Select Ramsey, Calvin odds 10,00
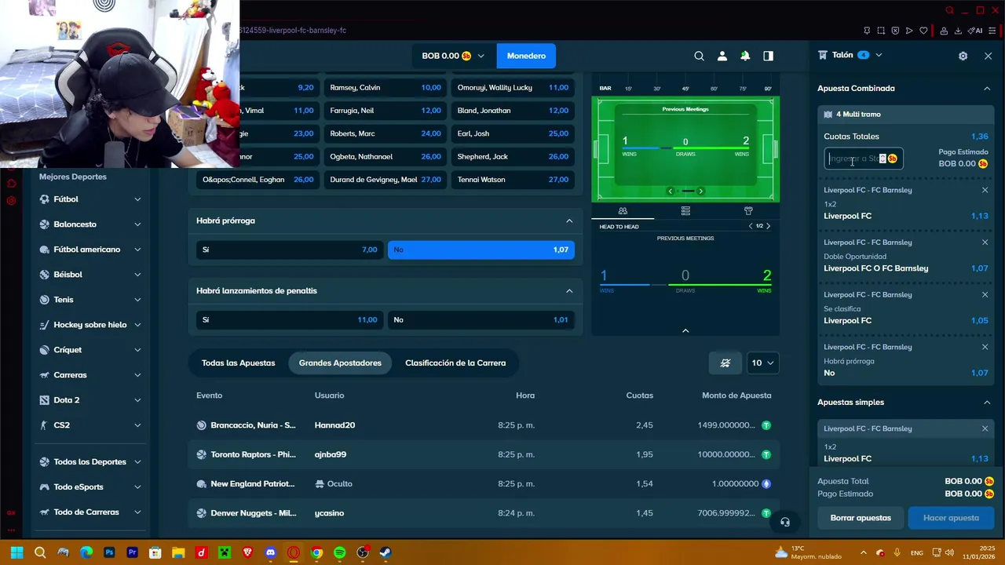Image resolution: width=1005 pixels, height=565 pixels. [385, 88]
